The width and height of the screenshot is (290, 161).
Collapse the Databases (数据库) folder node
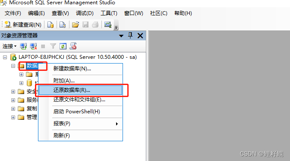pyautogui.click(x=13, y=66)
